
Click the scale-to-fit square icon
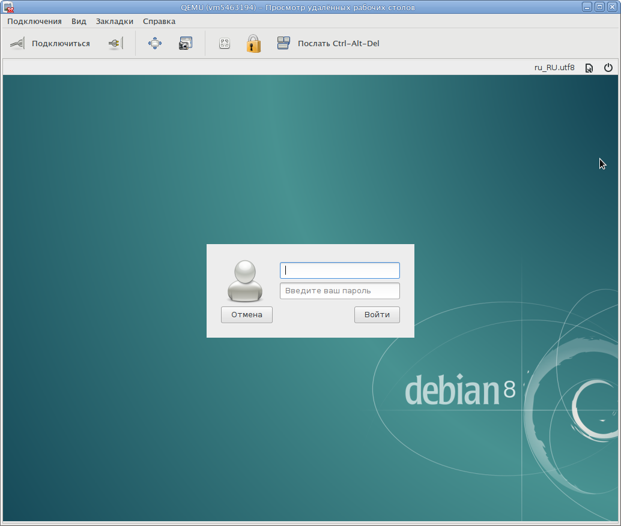pos(225,43)
